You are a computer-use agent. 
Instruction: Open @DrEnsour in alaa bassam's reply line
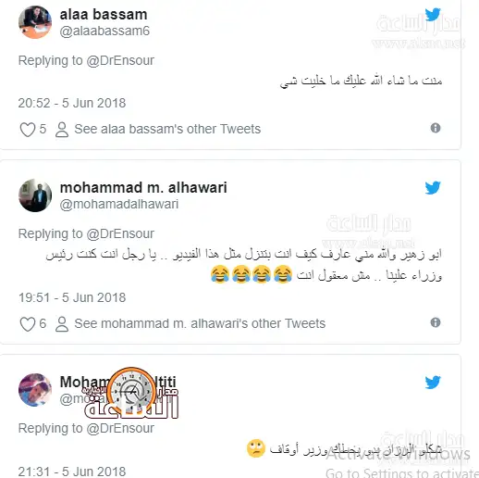click(x=120, y=60)
